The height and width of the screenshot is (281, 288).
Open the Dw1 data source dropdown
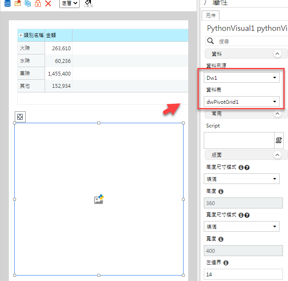point(242,78)
